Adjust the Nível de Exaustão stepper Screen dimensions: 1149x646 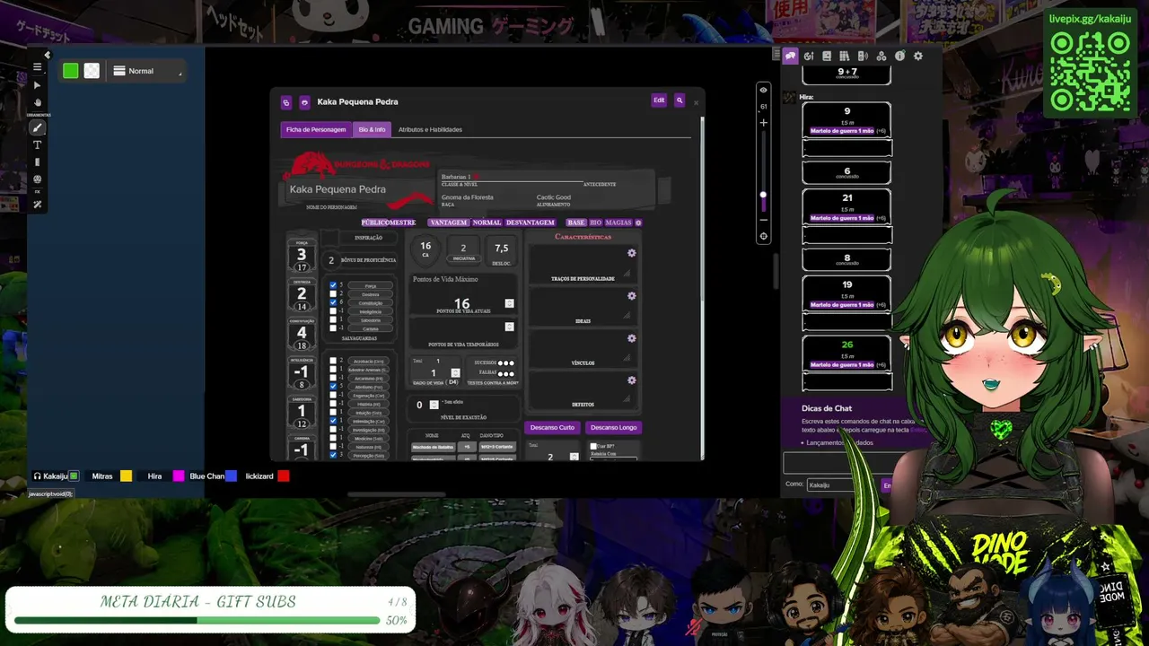point(434,405)
